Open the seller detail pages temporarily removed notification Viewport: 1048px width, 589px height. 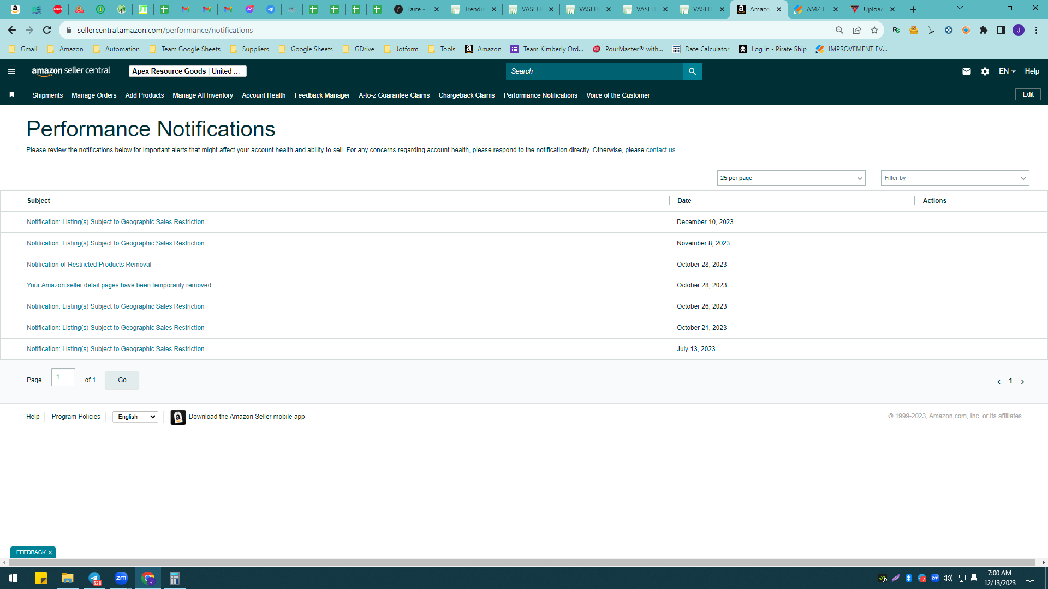[119, 286]
